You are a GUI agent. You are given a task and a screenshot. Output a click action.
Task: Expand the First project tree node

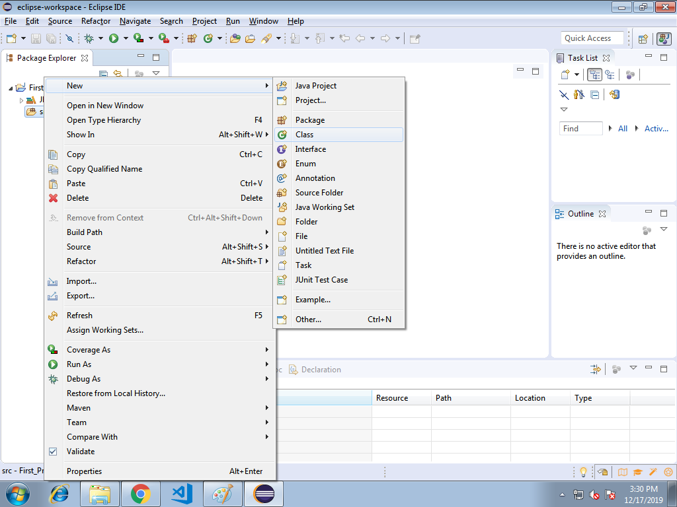pyautogui.click(x=11, y=88)
